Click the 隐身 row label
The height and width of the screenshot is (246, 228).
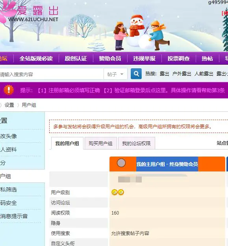point(56,223)
